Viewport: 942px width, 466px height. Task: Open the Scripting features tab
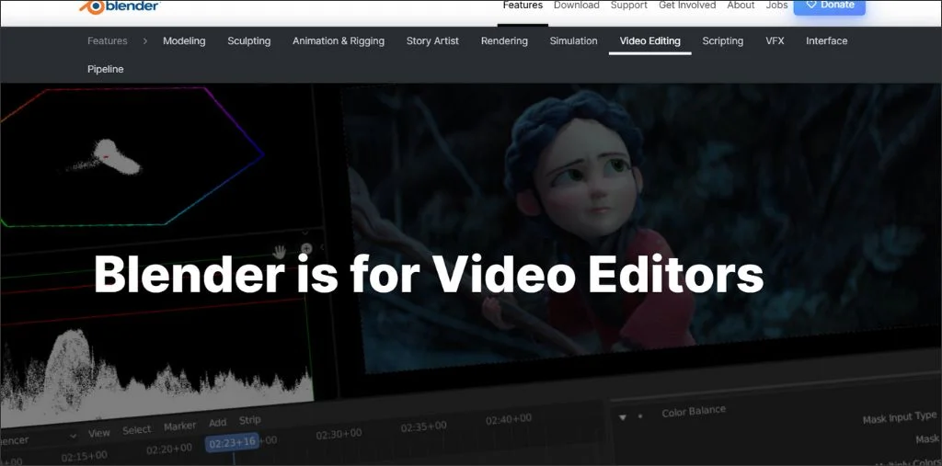click(722, 40)
